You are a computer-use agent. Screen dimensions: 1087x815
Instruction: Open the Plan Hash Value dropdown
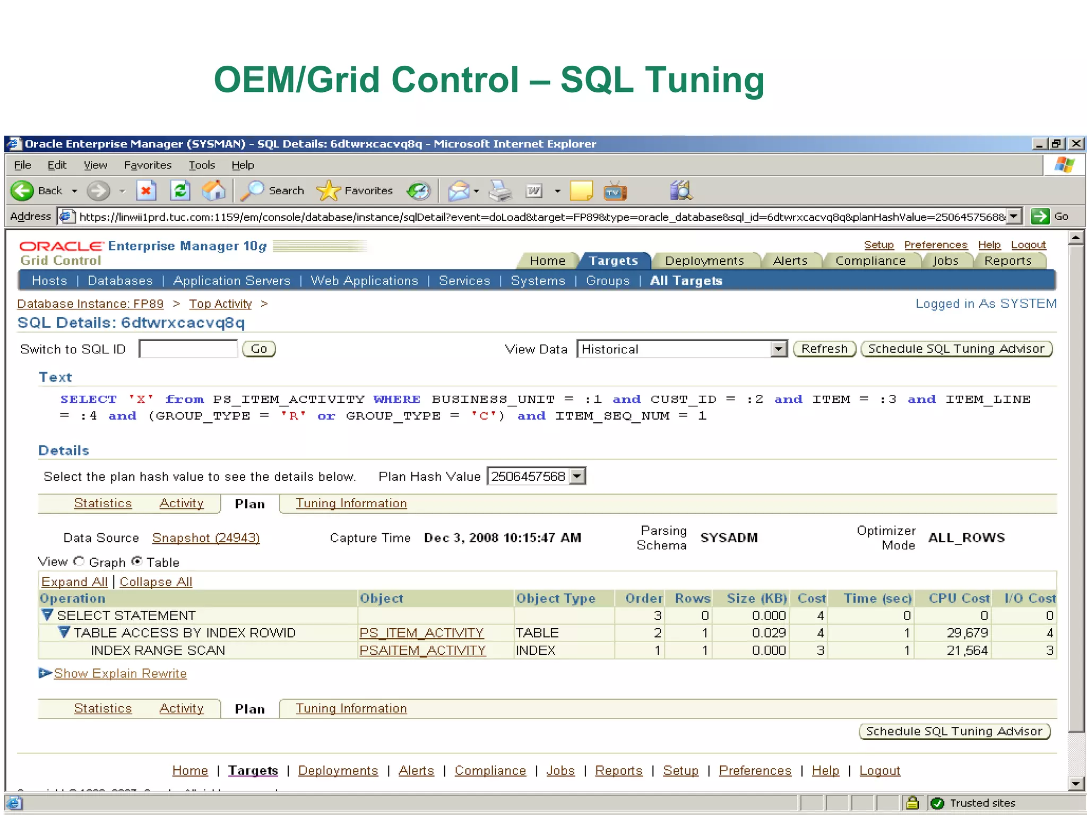[577, 476]
